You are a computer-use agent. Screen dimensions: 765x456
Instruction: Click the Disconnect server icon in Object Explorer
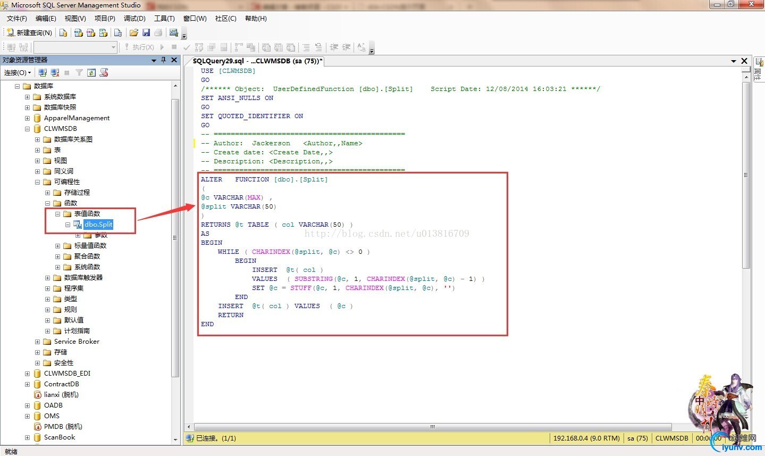point(55,73)
